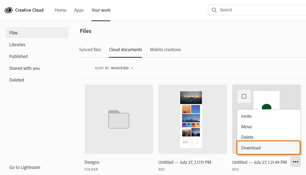Click the more options ellipsis on the file card
Screen dimensions: 306x175
tap(295, 162)
